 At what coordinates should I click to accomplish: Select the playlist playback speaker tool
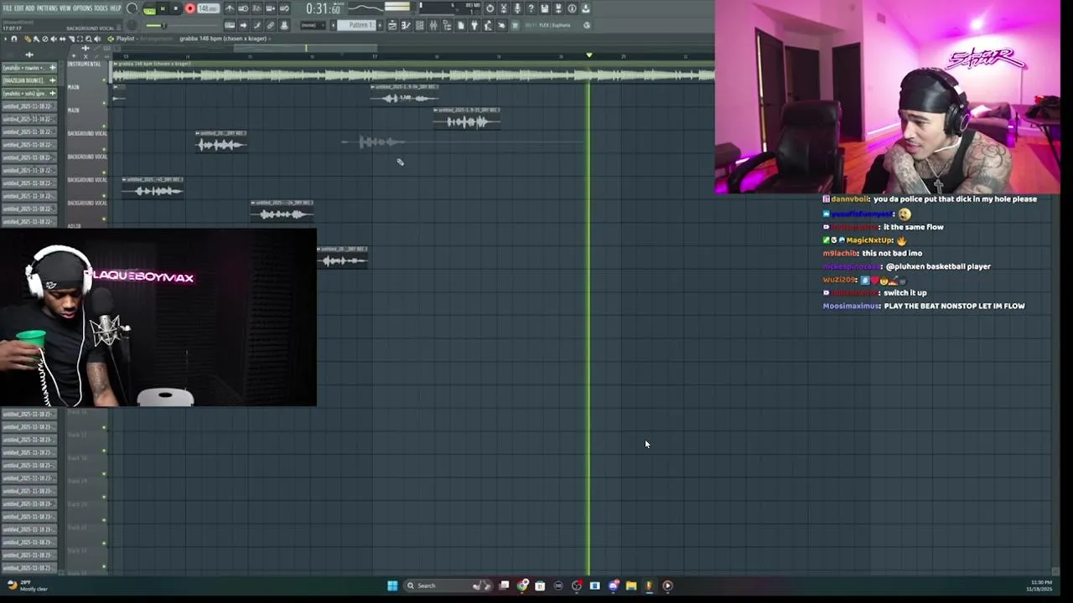click(x=97, y=39)
